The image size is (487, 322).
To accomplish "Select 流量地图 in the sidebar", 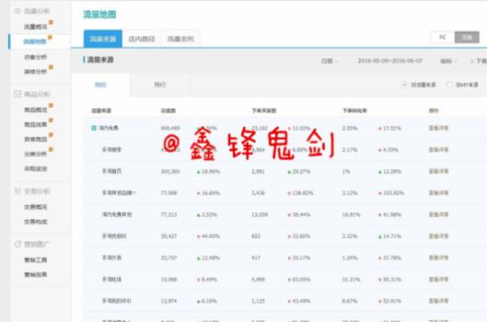I will click(35, 42).
